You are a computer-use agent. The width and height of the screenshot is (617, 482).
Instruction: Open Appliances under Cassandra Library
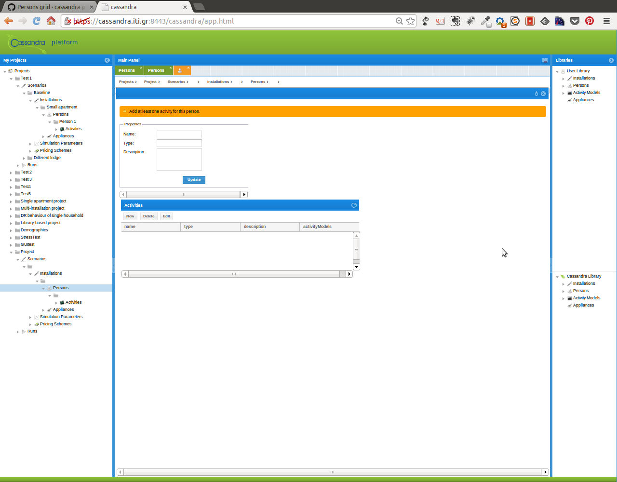pyautogui.click(x=583, y=305)
